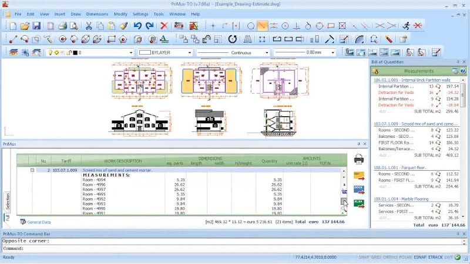Screen dimensions: 470x264
Task: Click the Paste clipboard icon
Action: 112,26
